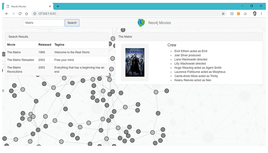Minimize the browser window
Image resolution: width=268 pixels, height=153 pixels.
pyautogui.click(x=242, y=6)
